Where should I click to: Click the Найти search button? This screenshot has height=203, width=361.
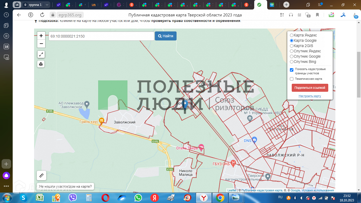pos(166,36)
